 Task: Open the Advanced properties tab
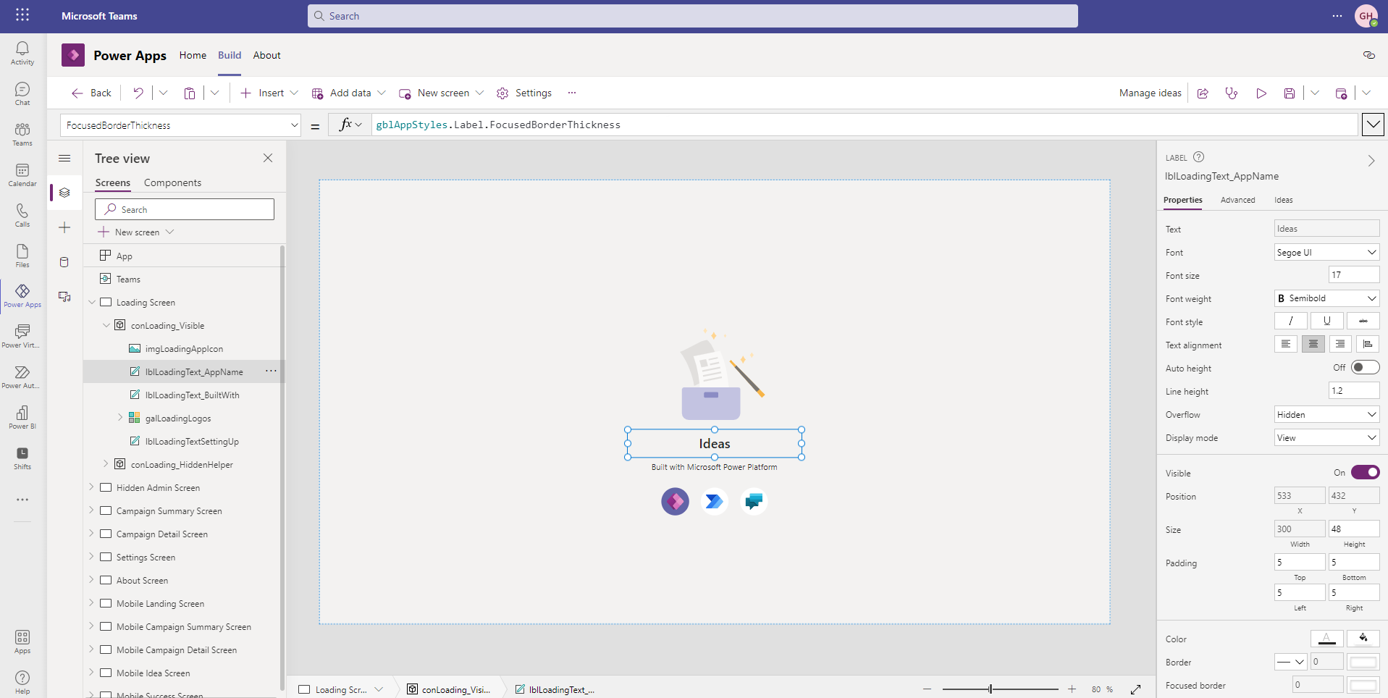(x=1237, y=200)
